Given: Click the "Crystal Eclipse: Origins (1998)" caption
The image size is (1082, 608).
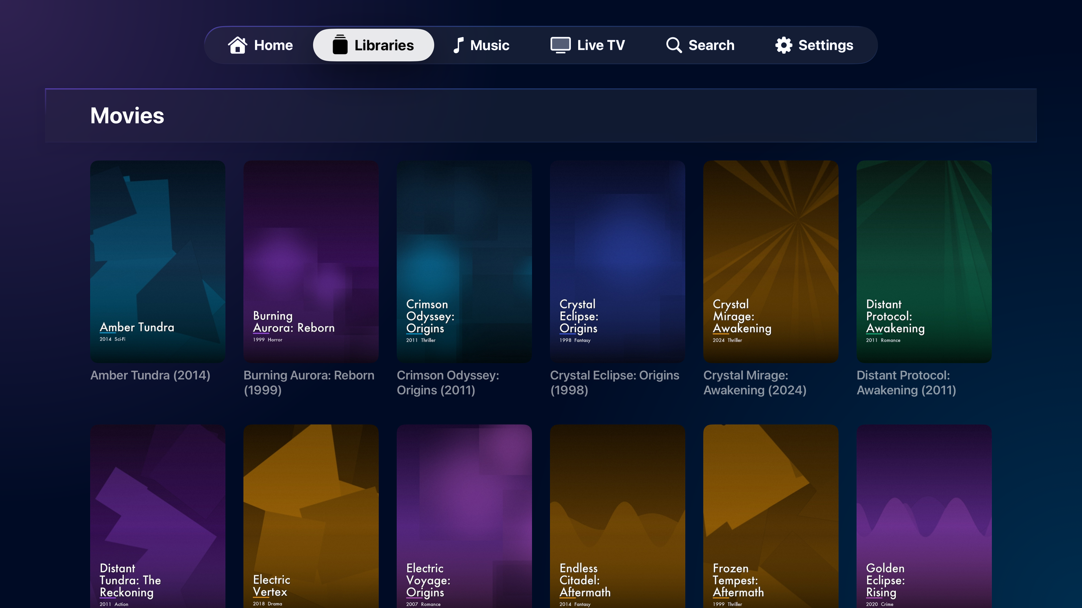Looking at the screenshot, I should pyautogui.click(x=615, y=383).
